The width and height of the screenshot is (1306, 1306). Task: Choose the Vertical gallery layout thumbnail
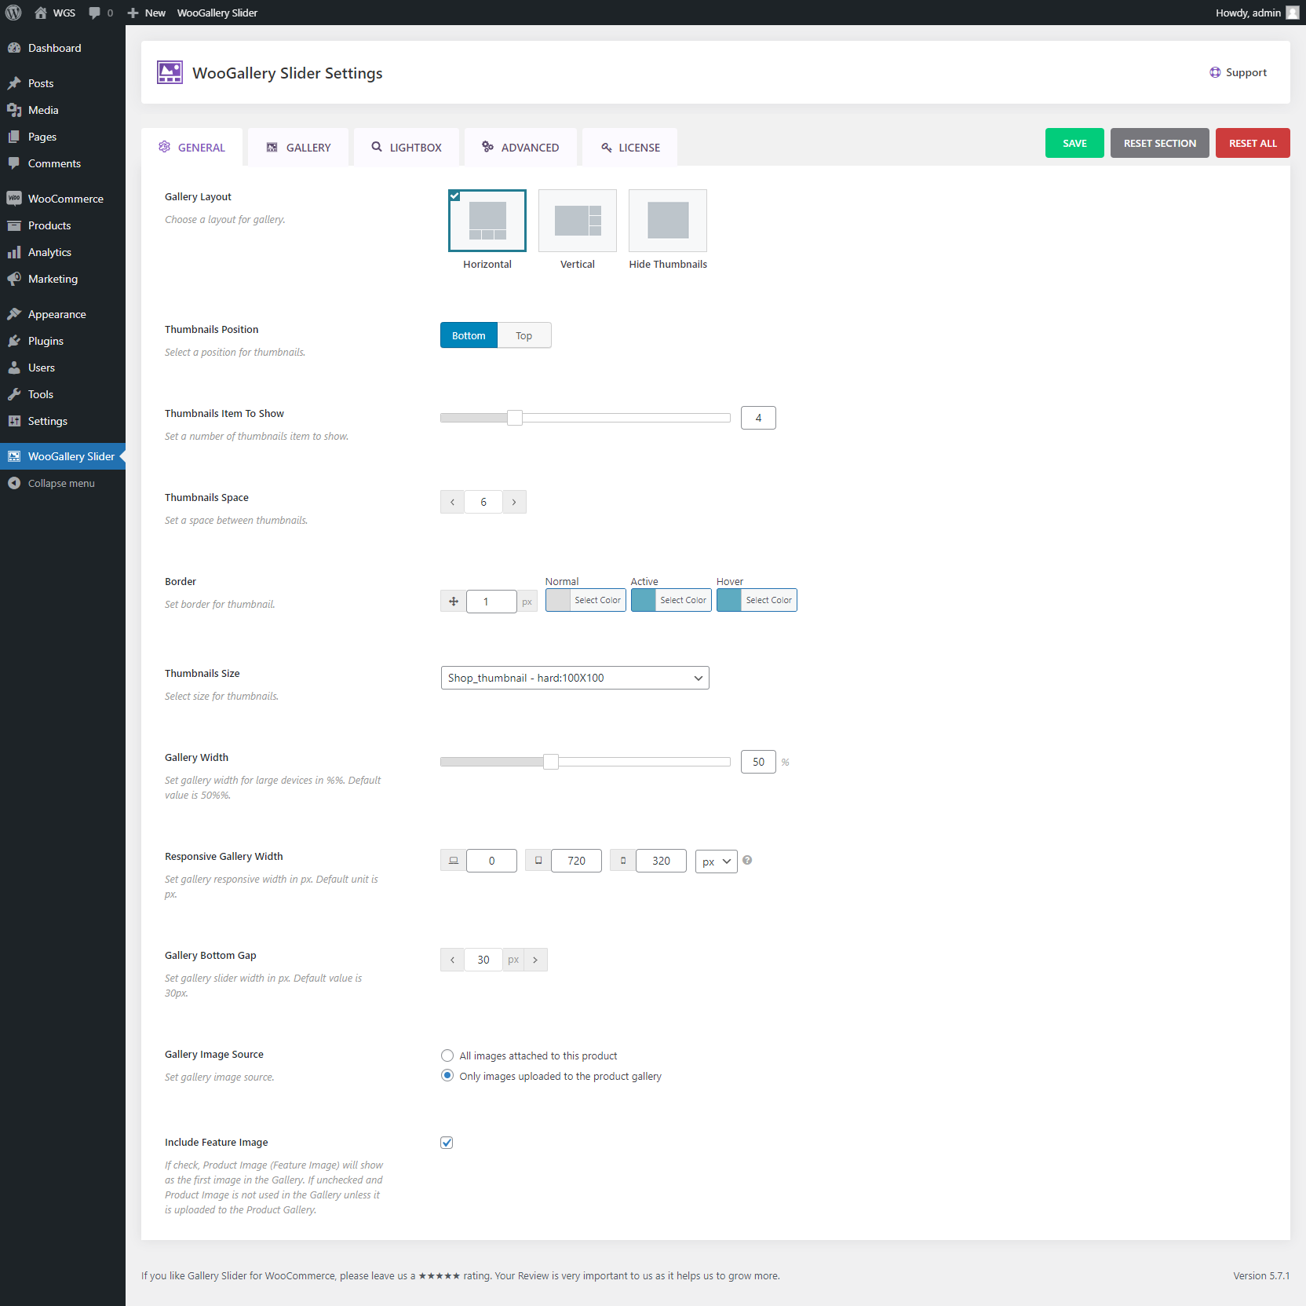click(578, 221)
